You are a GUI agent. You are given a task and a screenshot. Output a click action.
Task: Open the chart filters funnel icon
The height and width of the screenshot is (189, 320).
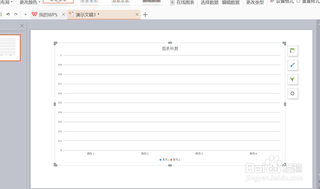point(292,79)
